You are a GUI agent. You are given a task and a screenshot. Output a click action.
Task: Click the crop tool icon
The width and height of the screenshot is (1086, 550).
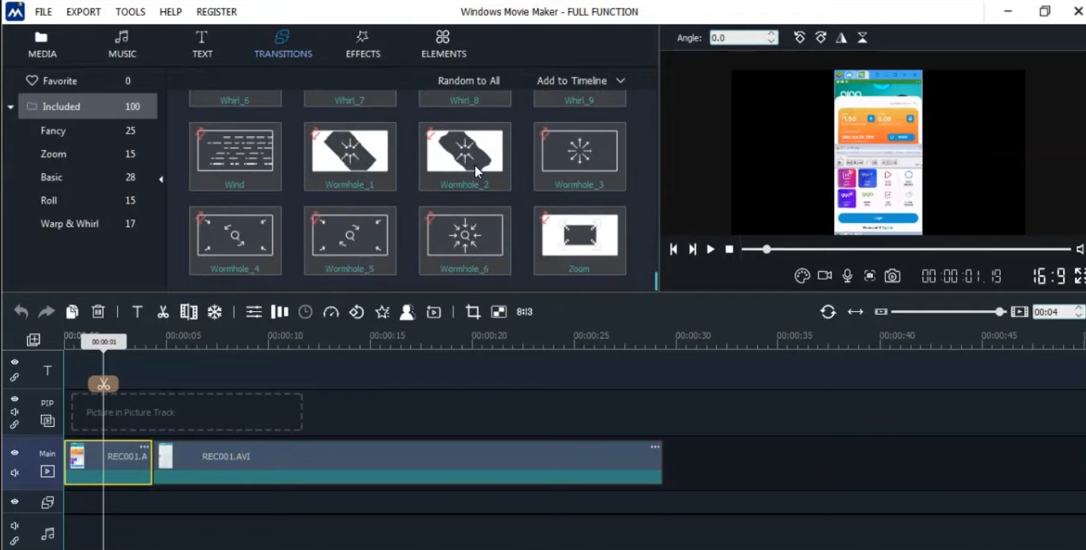coord(472,312)
